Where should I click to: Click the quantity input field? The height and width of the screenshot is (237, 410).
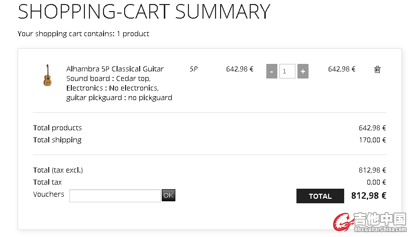click(x=287, y=71)
